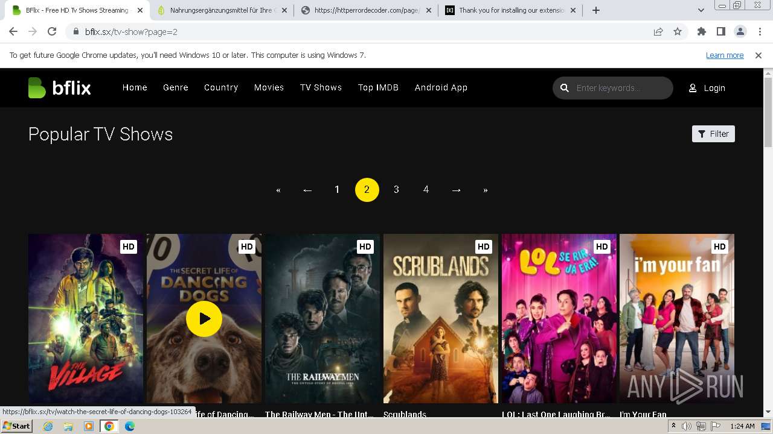Open the Chrome three-dot menu
Viewport: 773px width, 434px height.
click(760, 32)
